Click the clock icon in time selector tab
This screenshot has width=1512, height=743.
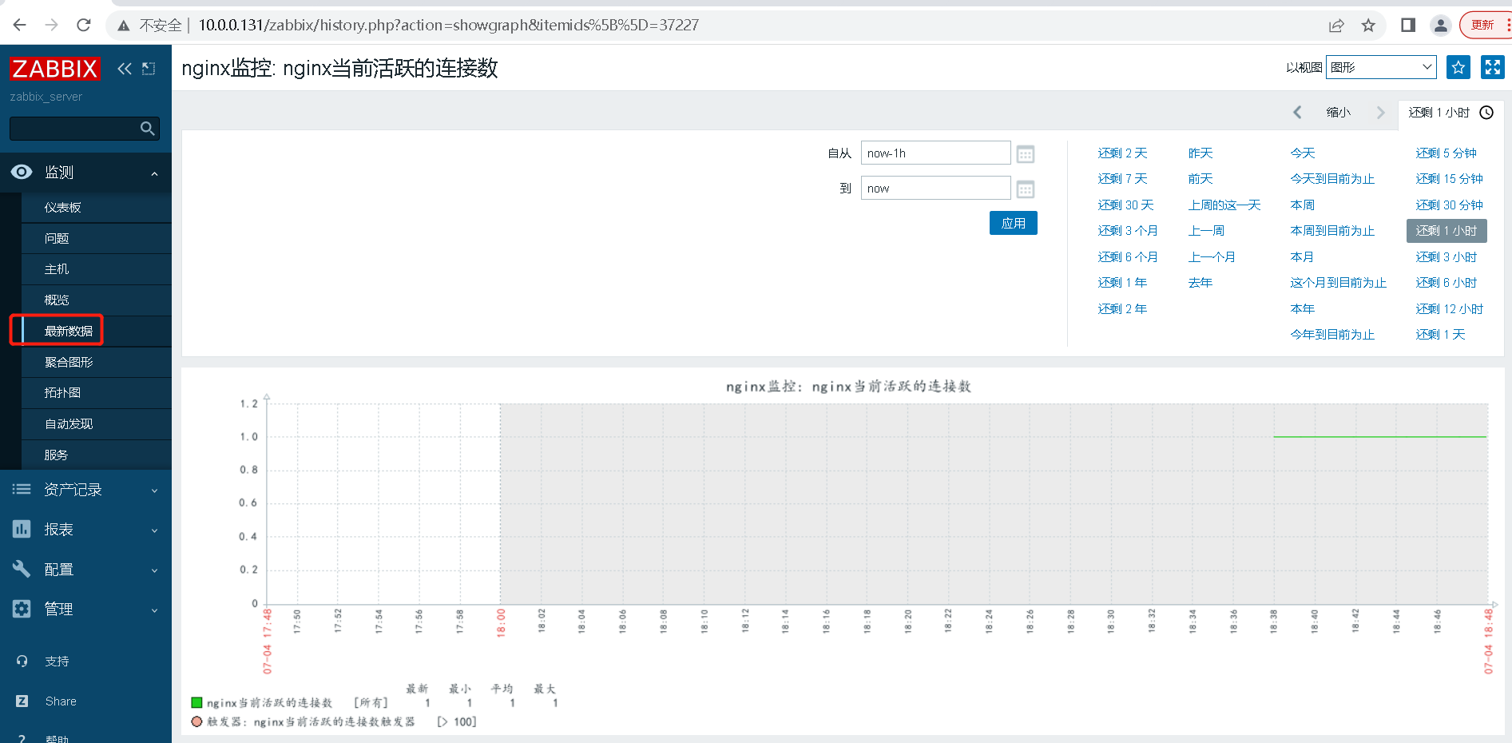(x=1486, y=113)
